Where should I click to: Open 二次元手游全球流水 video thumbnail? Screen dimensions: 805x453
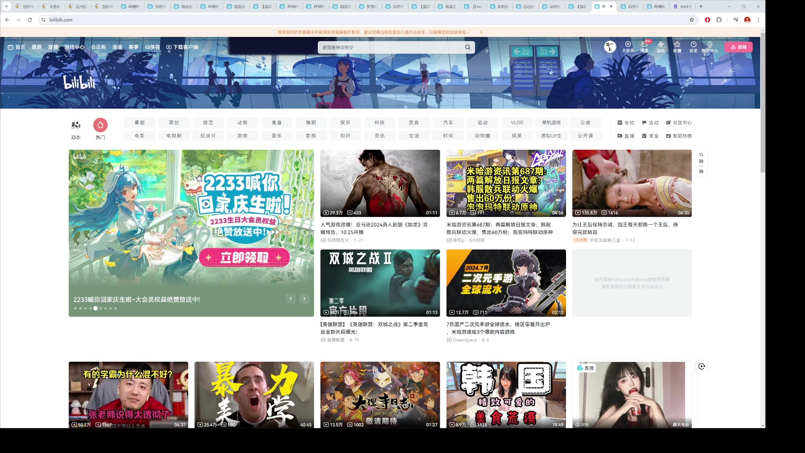[506, 283]
